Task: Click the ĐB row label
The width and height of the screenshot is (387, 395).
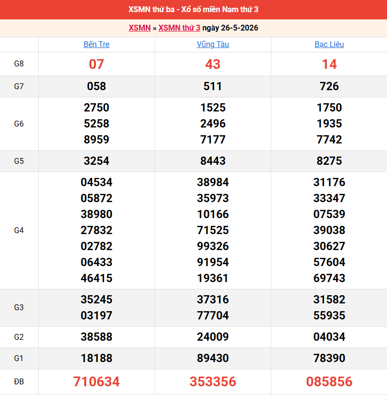Action: pos(19,381)
